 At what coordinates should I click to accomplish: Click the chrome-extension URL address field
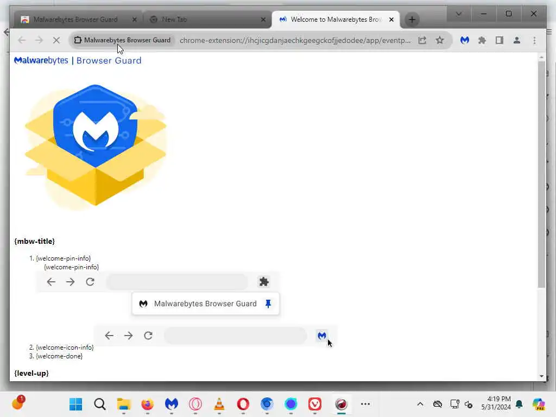(295, 40)
